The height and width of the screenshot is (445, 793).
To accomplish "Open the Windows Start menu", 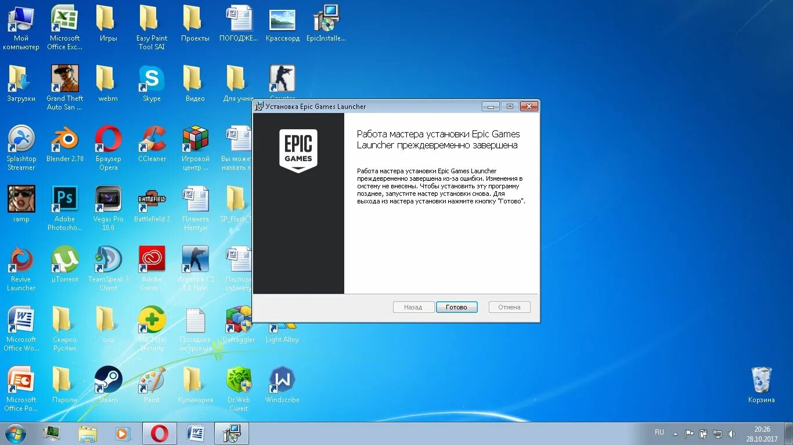I will (15, 433).
